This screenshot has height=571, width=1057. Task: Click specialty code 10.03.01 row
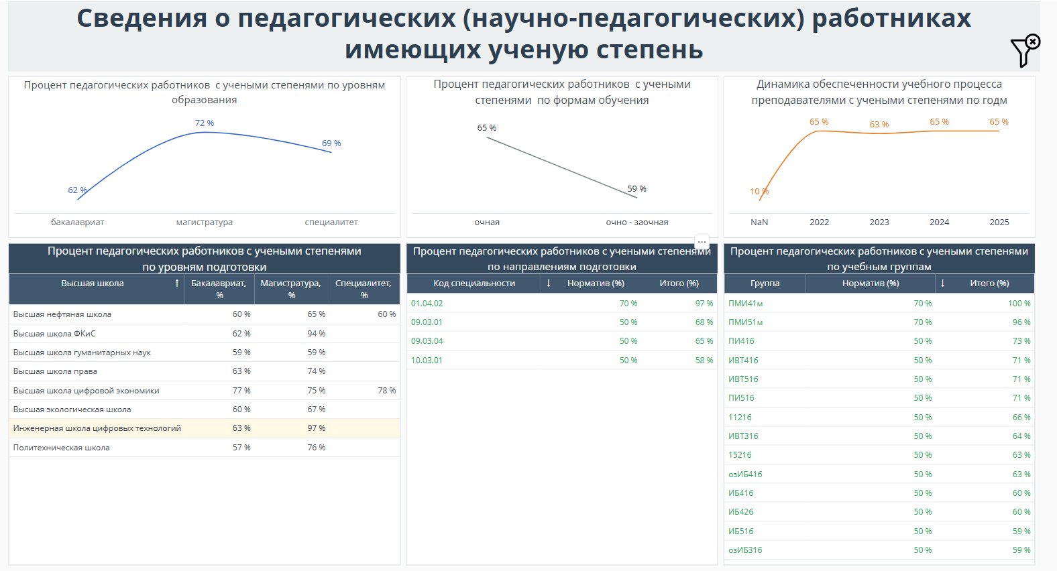[427, 361]
